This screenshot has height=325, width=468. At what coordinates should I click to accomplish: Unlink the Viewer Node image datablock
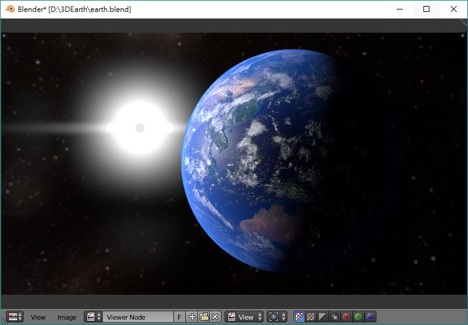pyautogui.click(x=215, y=317)
